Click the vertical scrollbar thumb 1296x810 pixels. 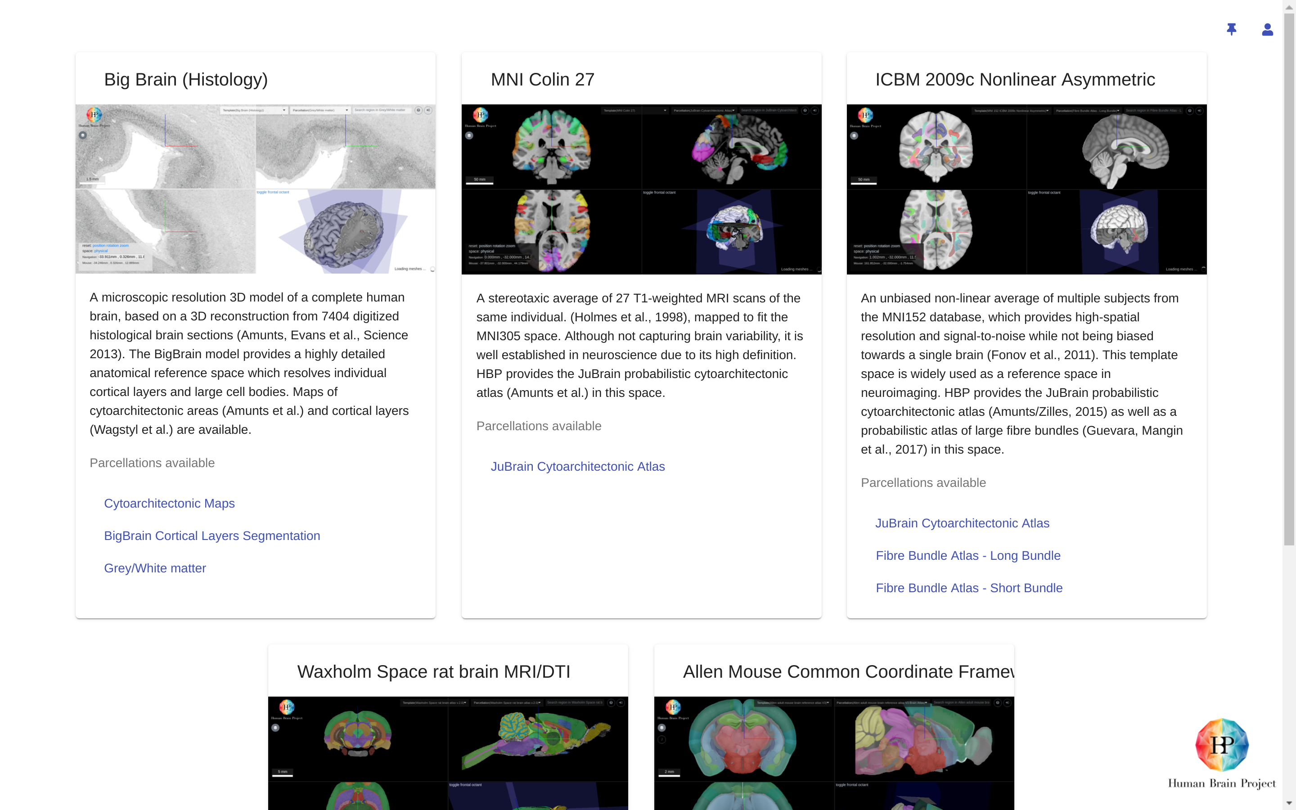point(1289,279)
